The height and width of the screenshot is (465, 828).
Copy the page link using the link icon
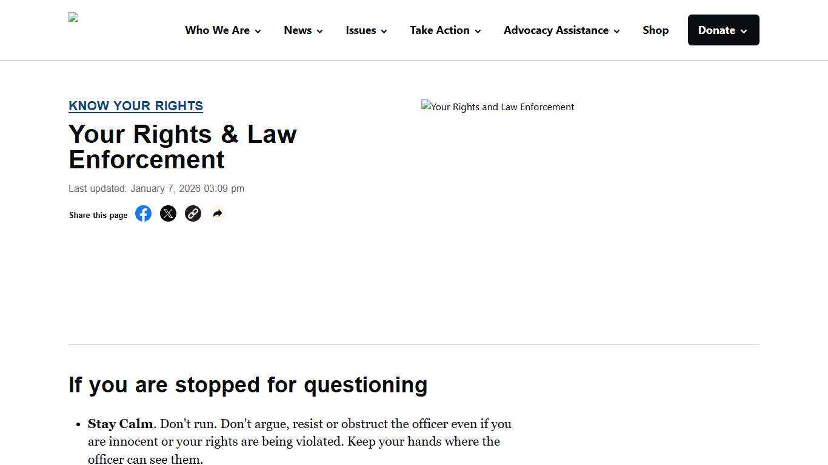coord(193,213)
